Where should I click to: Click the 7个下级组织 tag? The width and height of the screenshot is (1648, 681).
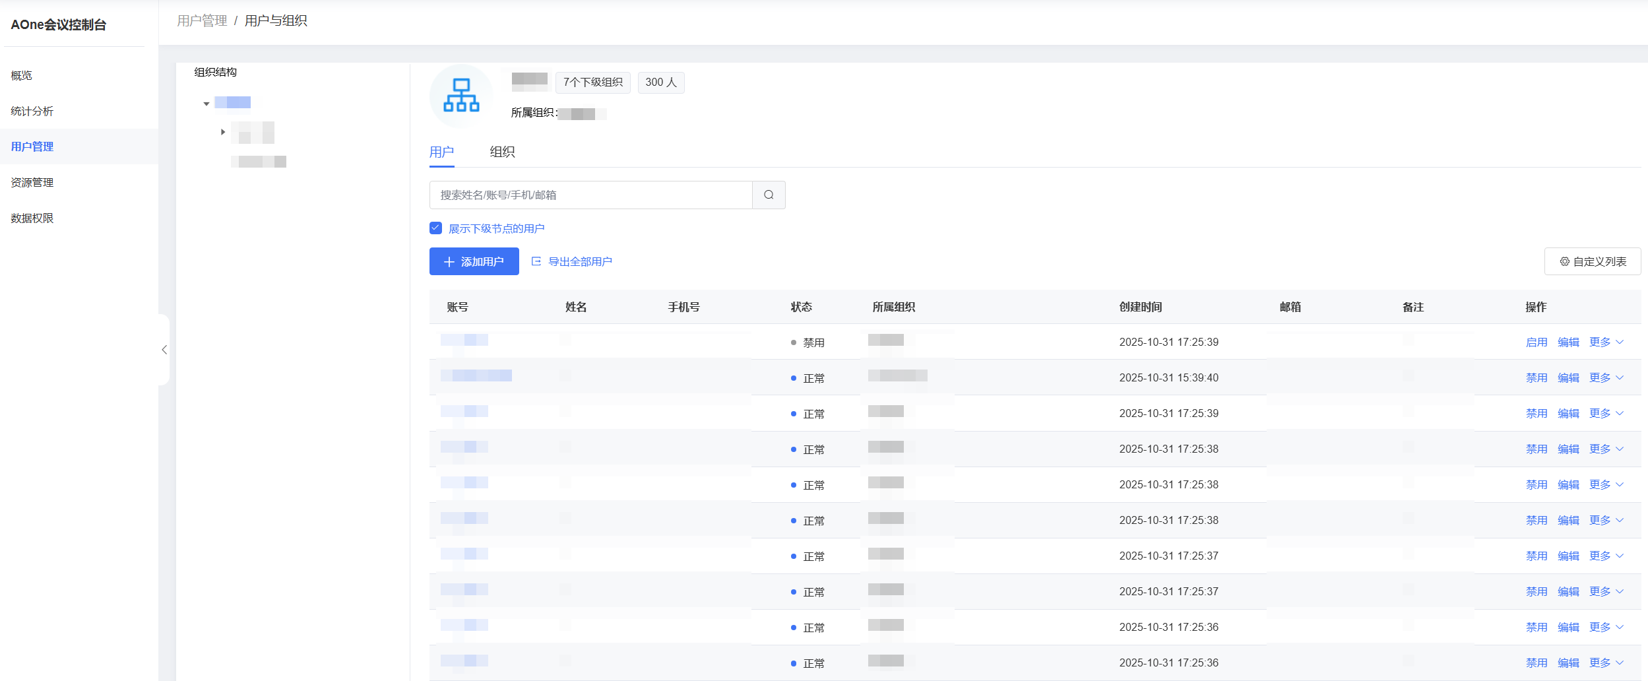click(592, 82)
